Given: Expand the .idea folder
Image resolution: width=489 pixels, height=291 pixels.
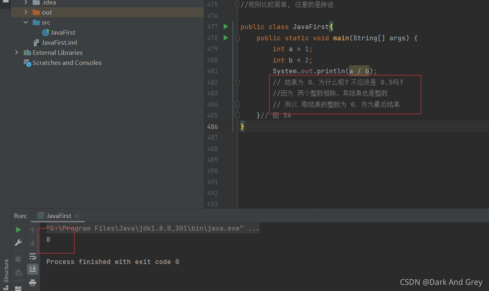Looking at the screenshot, I should pyautogui.click(x=26, y=2).
